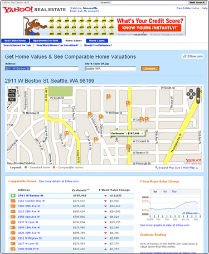This screenshot has width=209, height=254.
Task: Select the Home Values tab
Action: 74,41
